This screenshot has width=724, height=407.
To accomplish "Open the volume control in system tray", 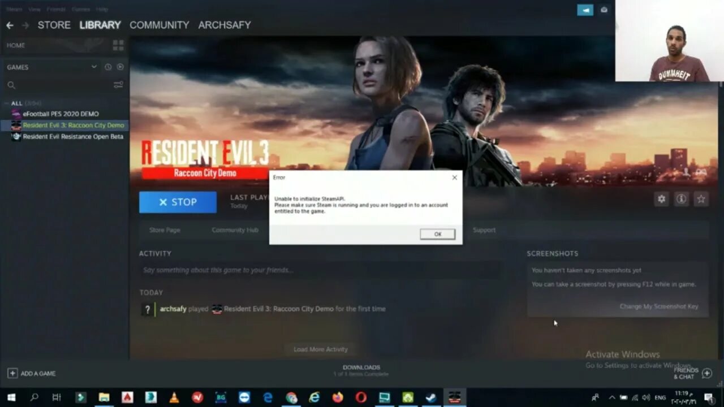I will [646, 397].
